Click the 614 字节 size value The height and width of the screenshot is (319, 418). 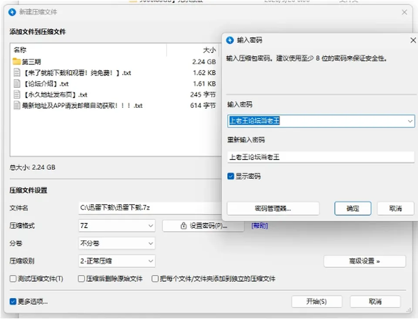pos(203,105)
